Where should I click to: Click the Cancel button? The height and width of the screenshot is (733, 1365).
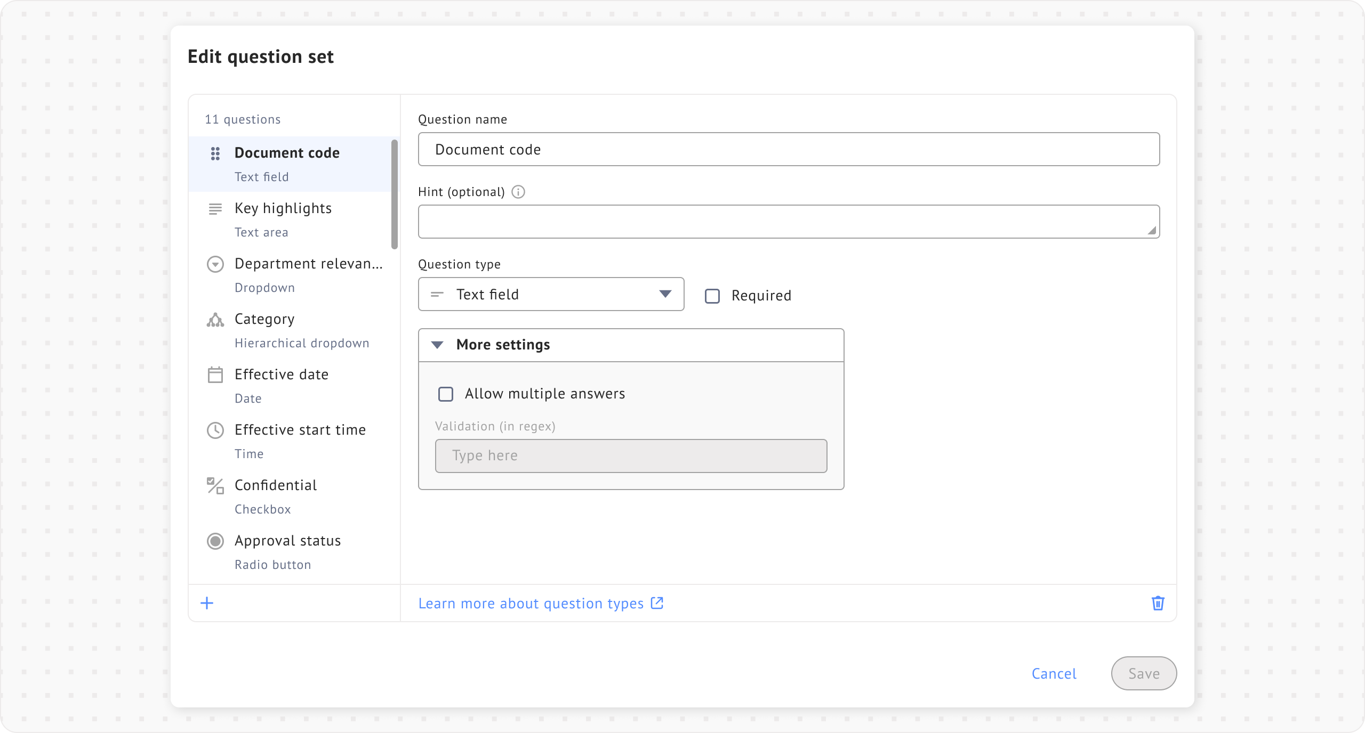coord(1054,673)
